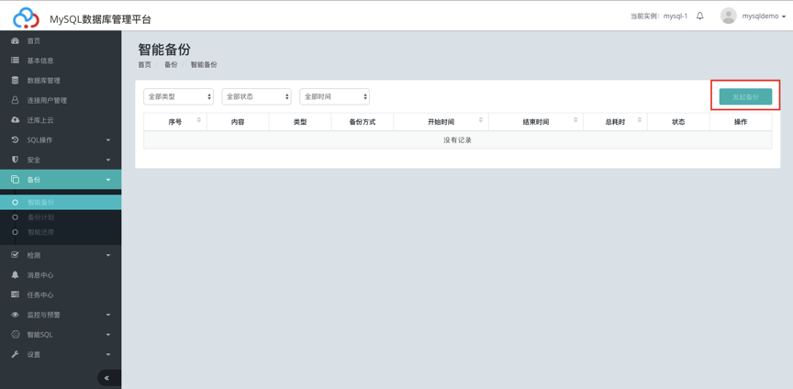
Task: Click the SQL操作 history icon
Action: 16,139
